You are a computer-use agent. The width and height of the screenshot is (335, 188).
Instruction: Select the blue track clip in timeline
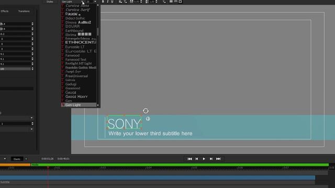pyautogui.click(x=158, y=178)
